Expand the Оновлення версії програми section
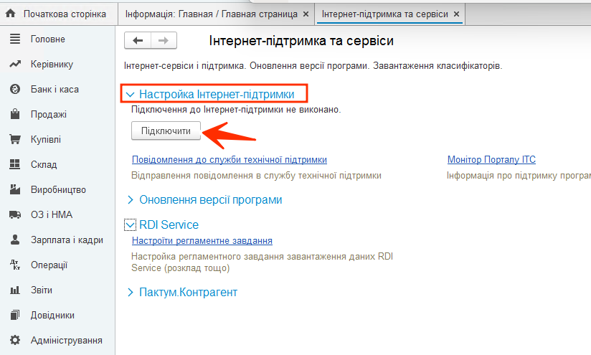Viewport: 591px width, 355px height. [x=131, y=200]
